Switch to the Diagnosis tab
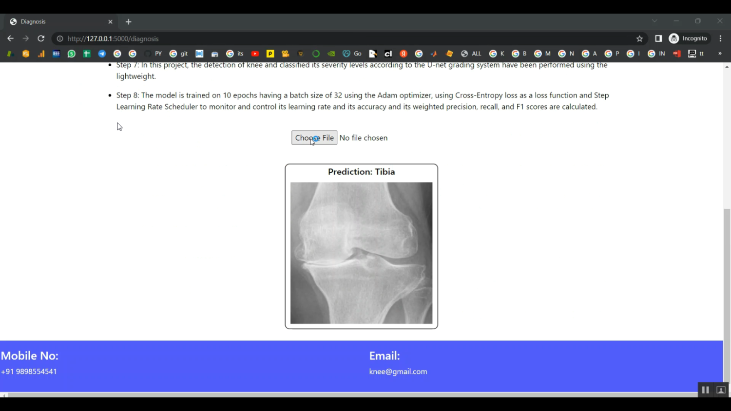This screenshot has height=411, width=731. [x=61, y=22]
